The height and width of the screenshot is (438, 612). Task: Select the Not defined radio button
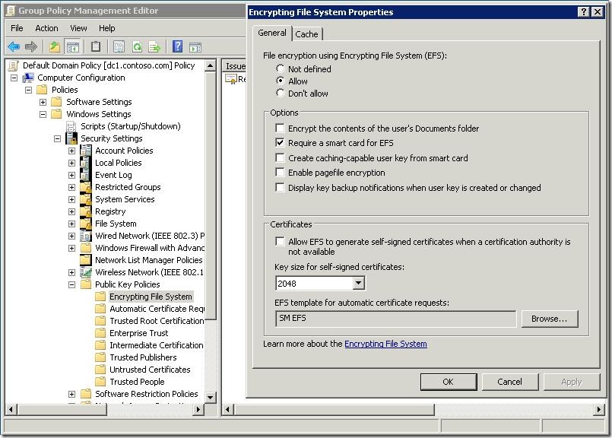click(280, 68)
